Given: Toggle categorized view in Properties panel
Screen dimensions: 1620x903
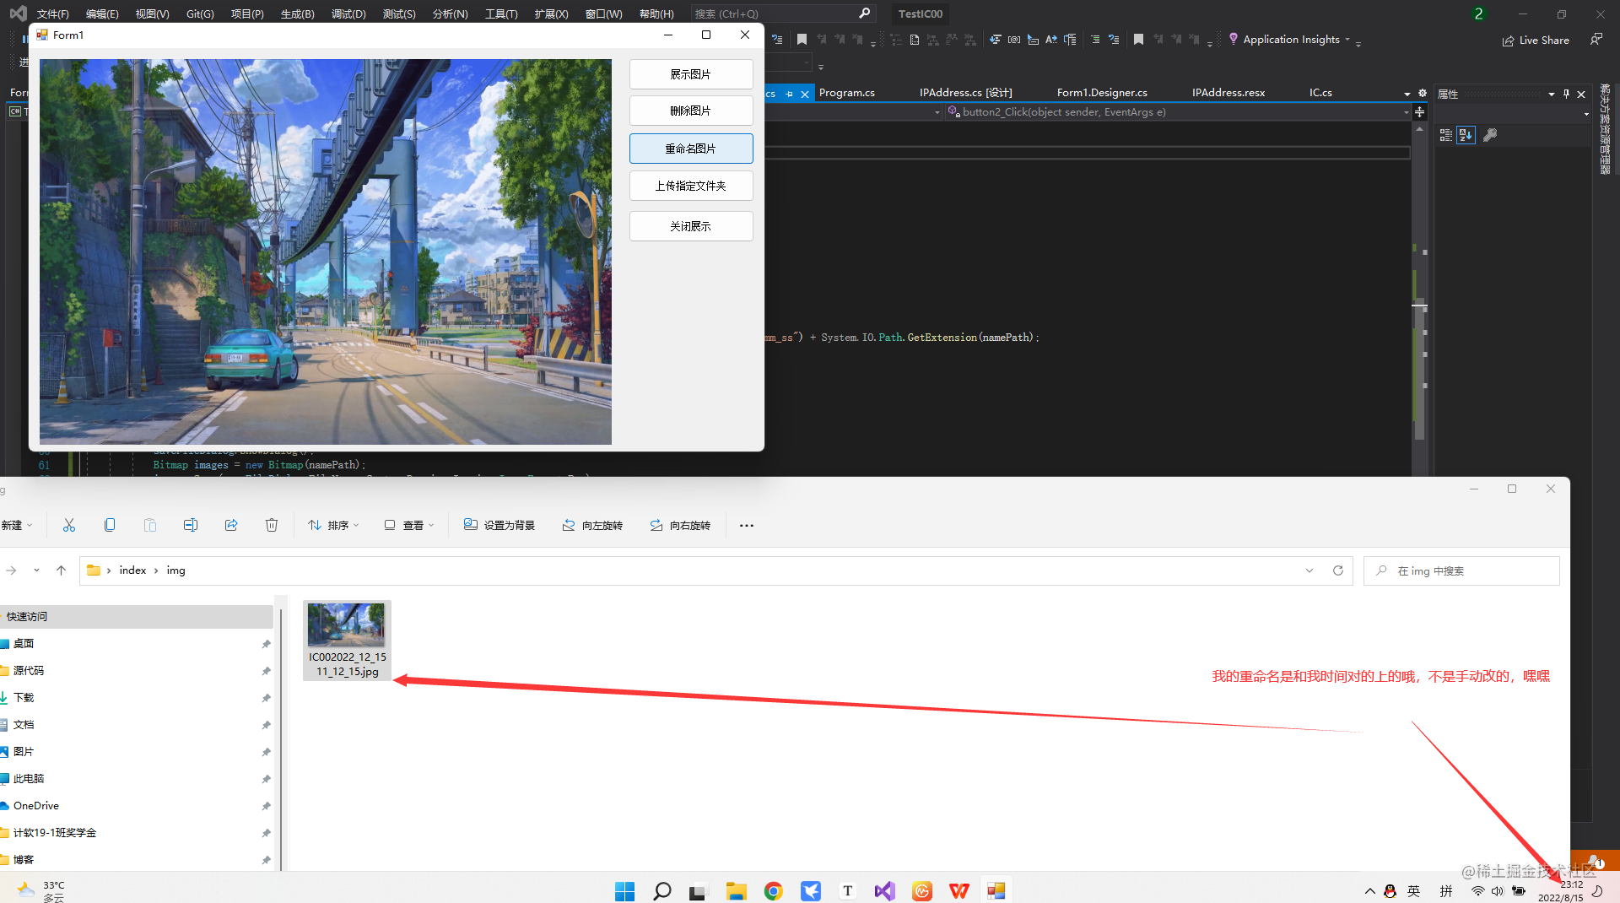Looking at the screenshot, I should click(x=1446, y=135).
